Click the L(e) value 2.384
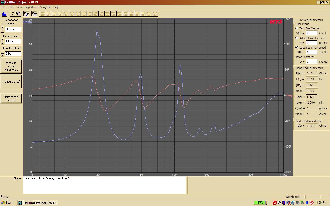 point(312,102)
